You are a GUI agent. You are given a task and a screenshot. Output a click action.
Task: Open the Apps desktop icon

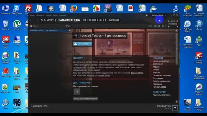coord(199,41)
